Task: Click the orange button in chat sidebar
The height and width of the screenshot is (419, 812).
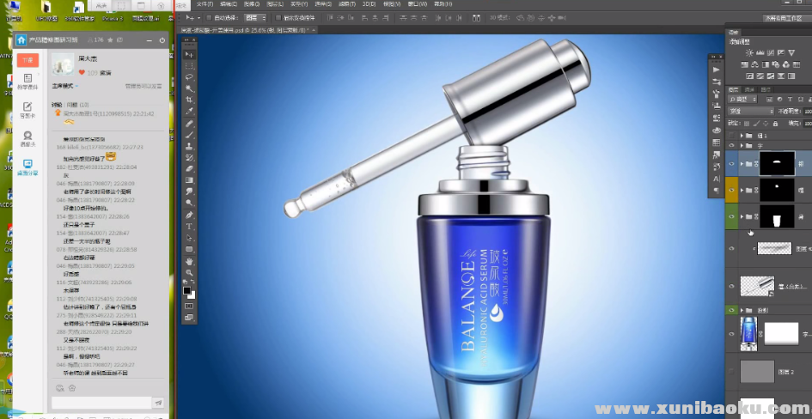Action: (x=28, y=59)
